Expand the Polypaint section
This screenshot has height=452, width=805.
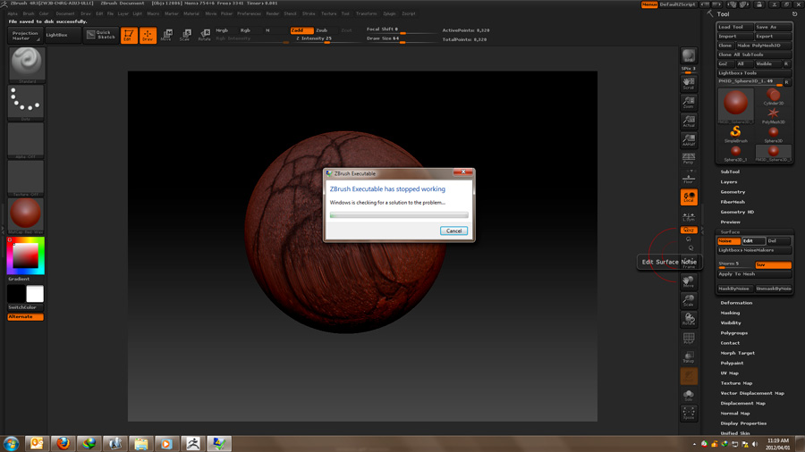tap(732, 363)
